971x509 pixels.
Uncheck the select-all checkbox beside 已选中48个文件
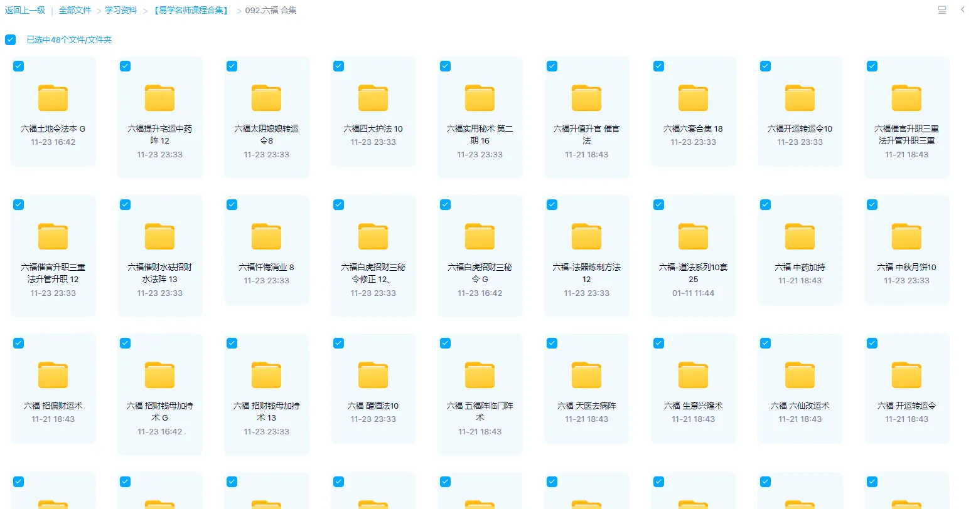(10, 39)
